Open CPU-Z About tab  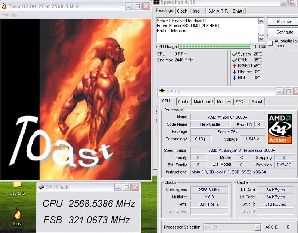click(x=257, y=102)
